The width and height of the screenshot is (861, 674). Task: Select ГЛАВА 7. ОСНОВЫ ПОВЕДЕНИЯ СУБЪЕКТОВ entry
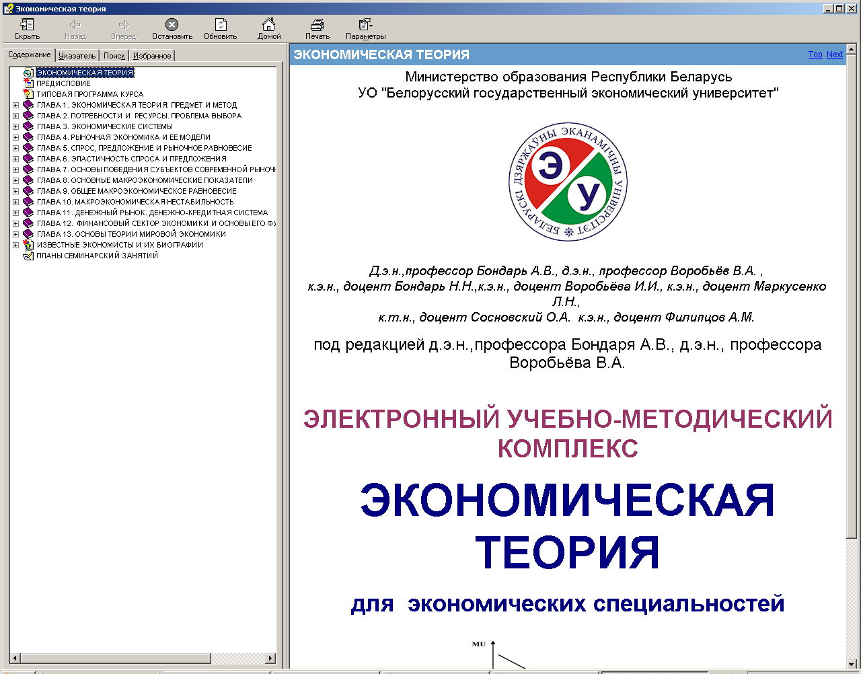pos(156,170)
